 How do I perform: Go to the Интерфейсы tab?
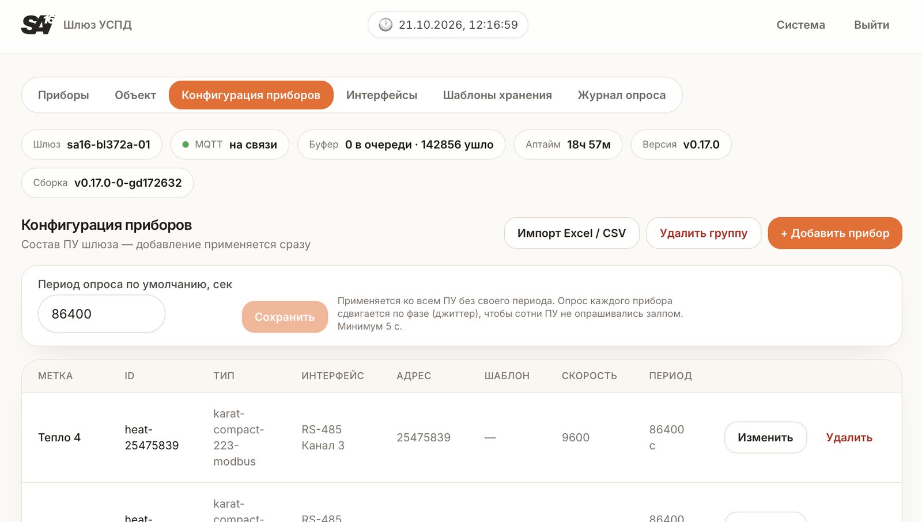(381, 95)
